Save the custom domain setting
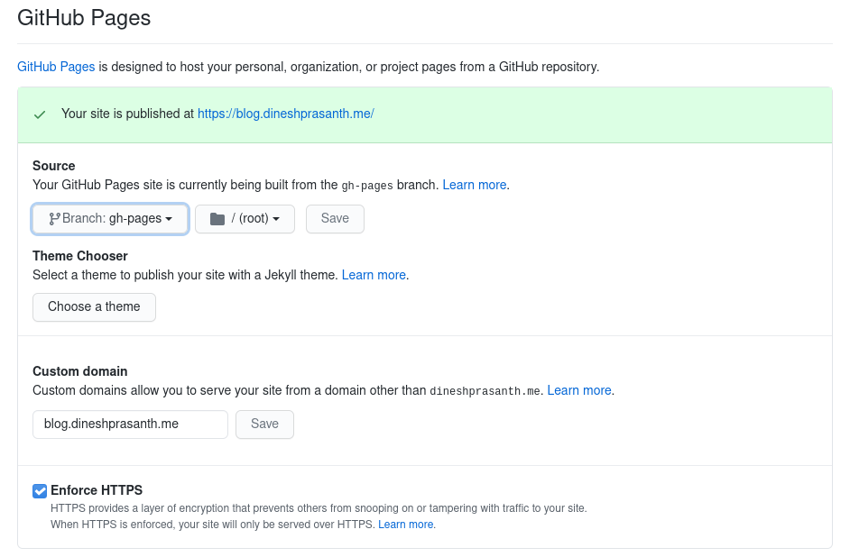Image resolution: width=850 pixels, height=557 pixels. pyautogui.click(x=264, y=424)
